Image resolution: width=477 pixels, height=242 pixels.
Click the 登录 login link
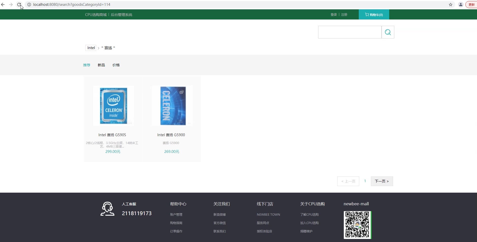click(334, 15)
